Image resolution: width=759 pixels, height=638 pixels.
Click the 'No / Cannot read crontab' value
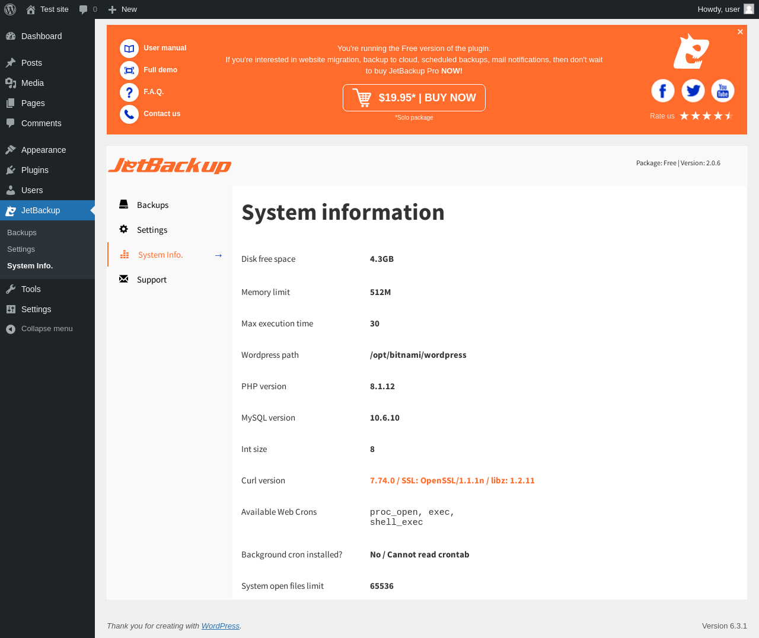(x=420, y=554)
